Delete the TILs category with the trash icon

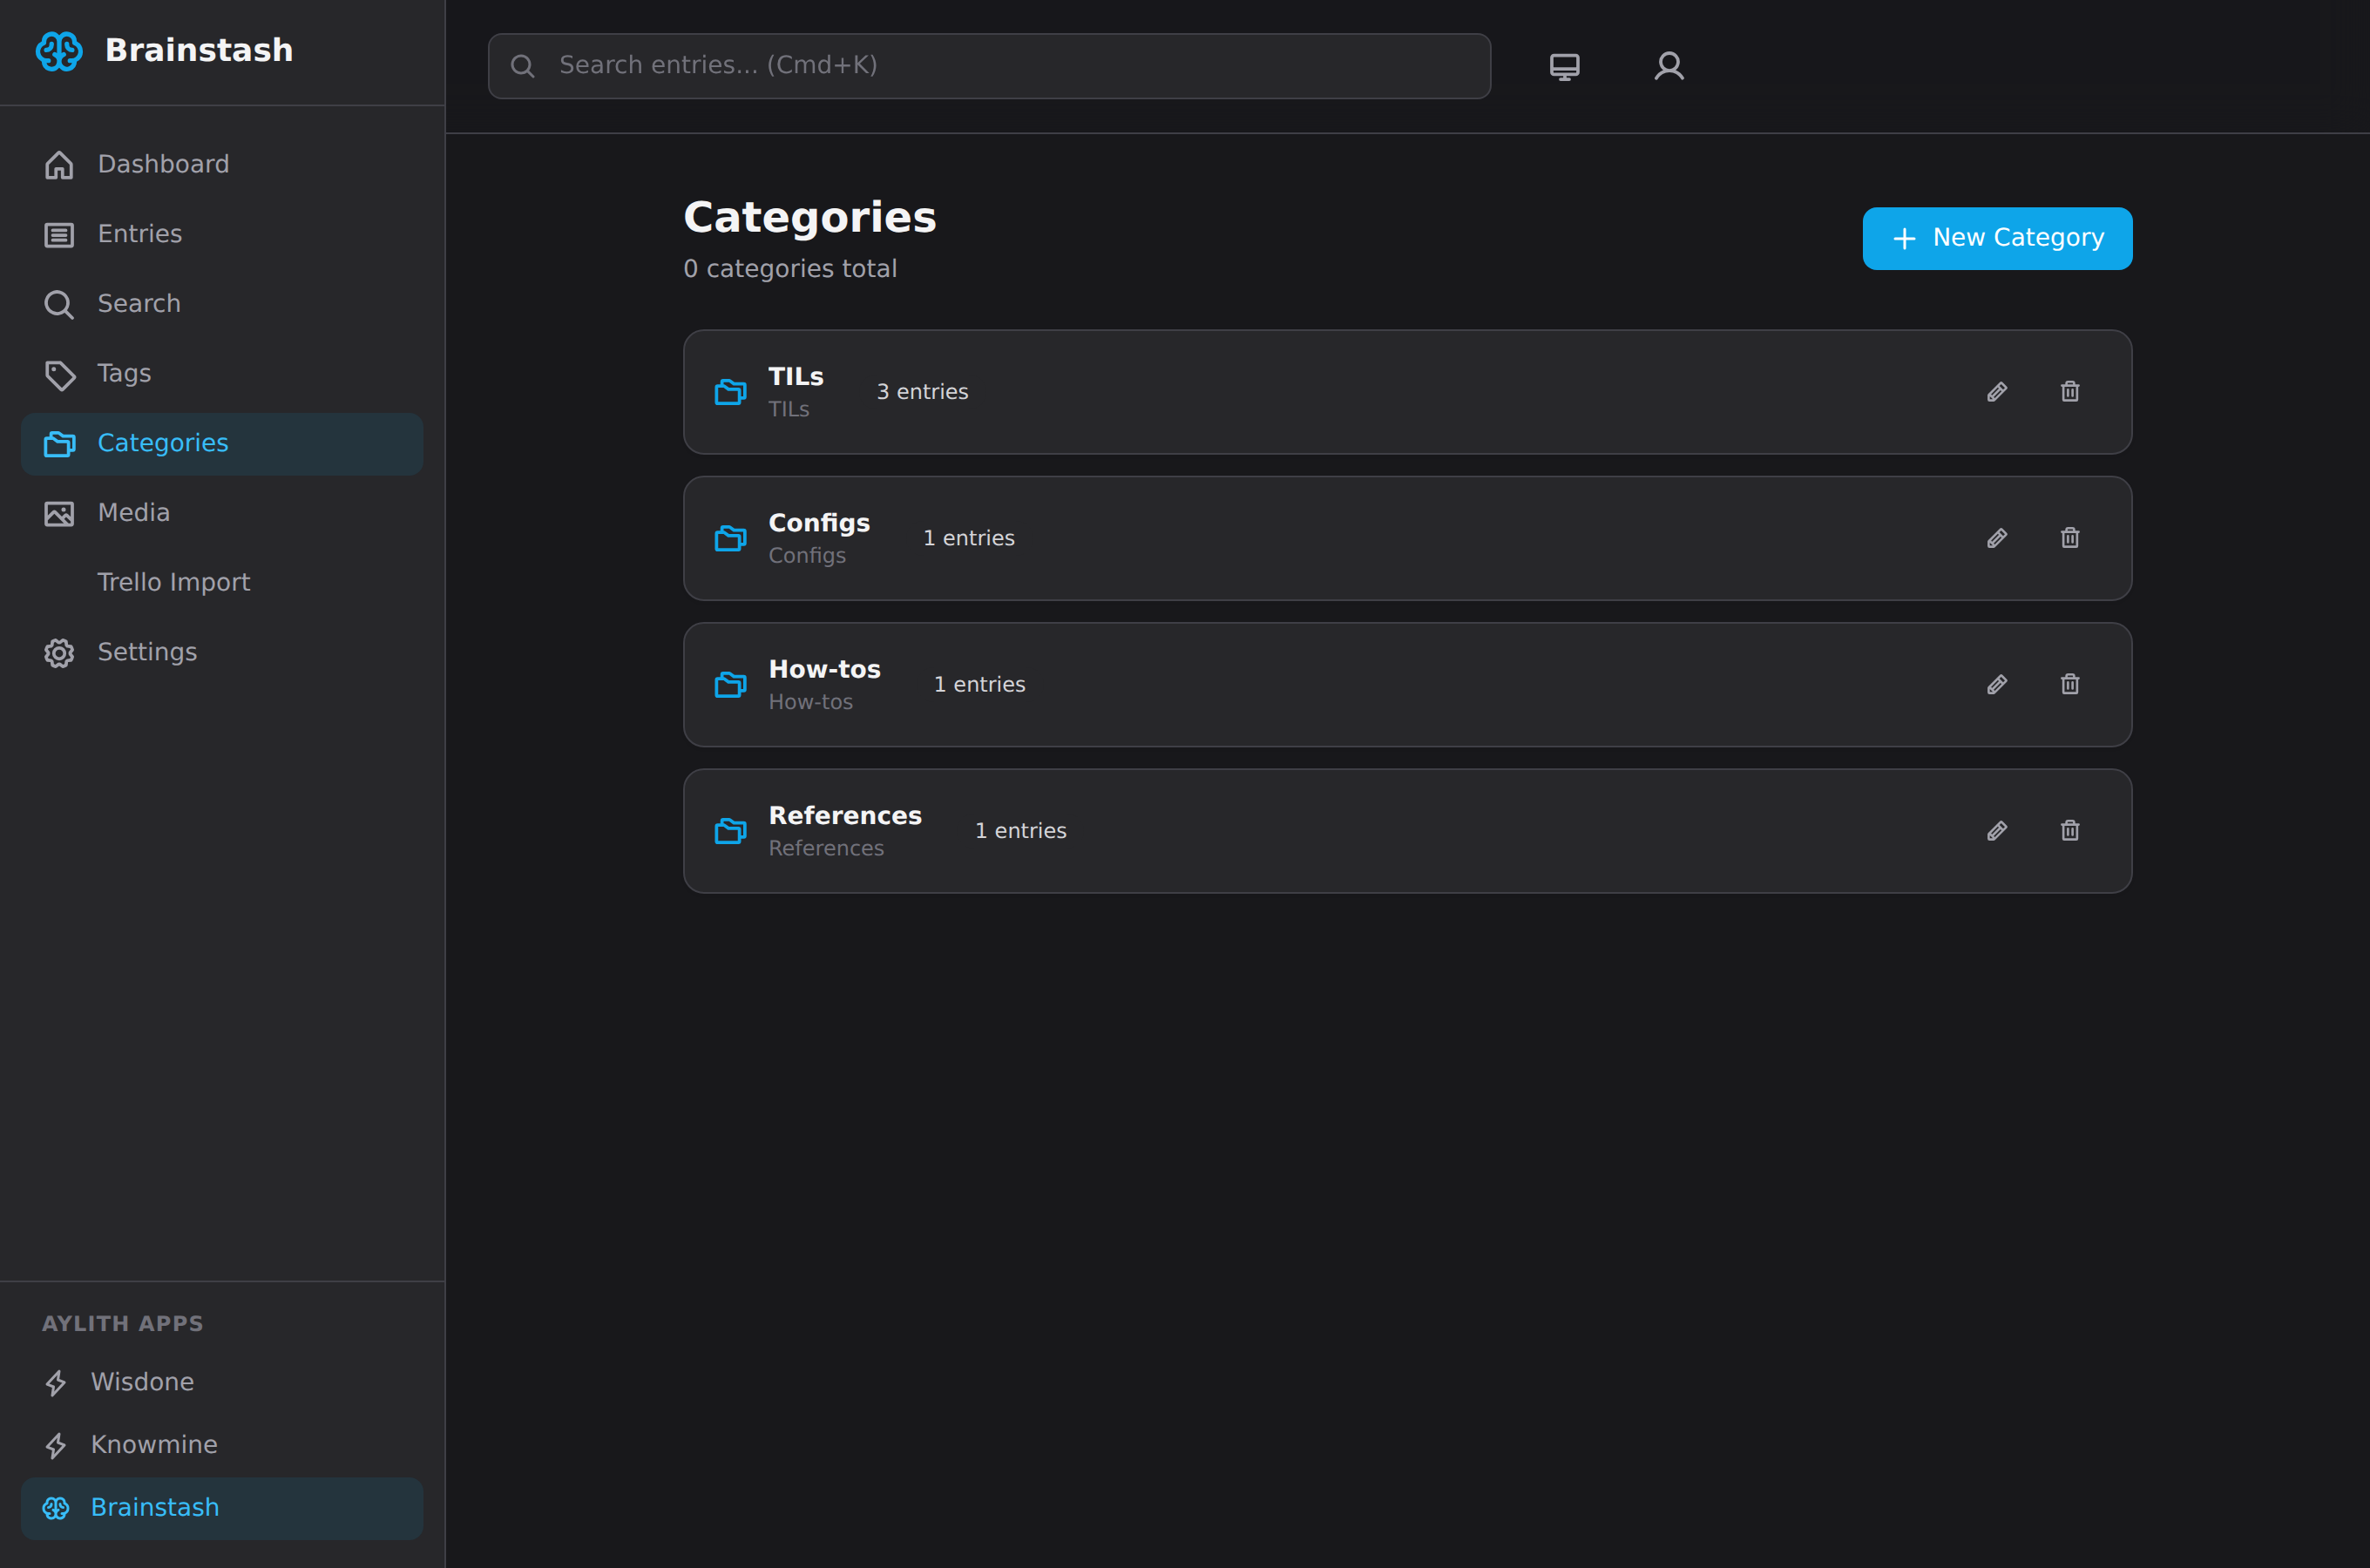click(2070, 392)
